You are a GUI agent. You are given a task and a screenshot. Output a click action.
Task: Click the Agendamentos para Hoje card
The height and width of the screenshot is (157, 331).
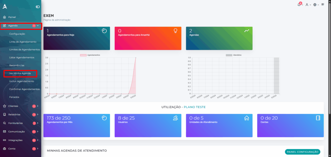click(x=77, y=38)
